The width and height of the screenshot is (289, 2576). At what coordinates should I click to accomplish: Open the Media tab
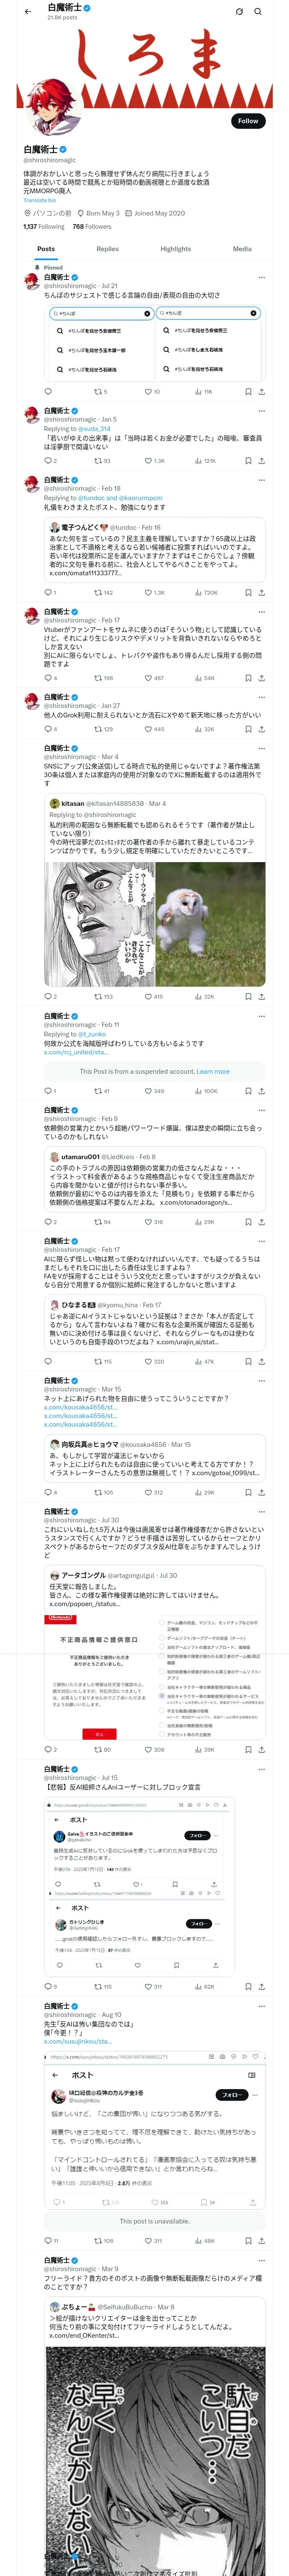click(x=242, y=249)
